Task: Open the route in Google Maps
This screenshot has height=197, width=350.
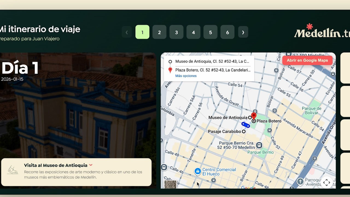Action: click(307, 60)
